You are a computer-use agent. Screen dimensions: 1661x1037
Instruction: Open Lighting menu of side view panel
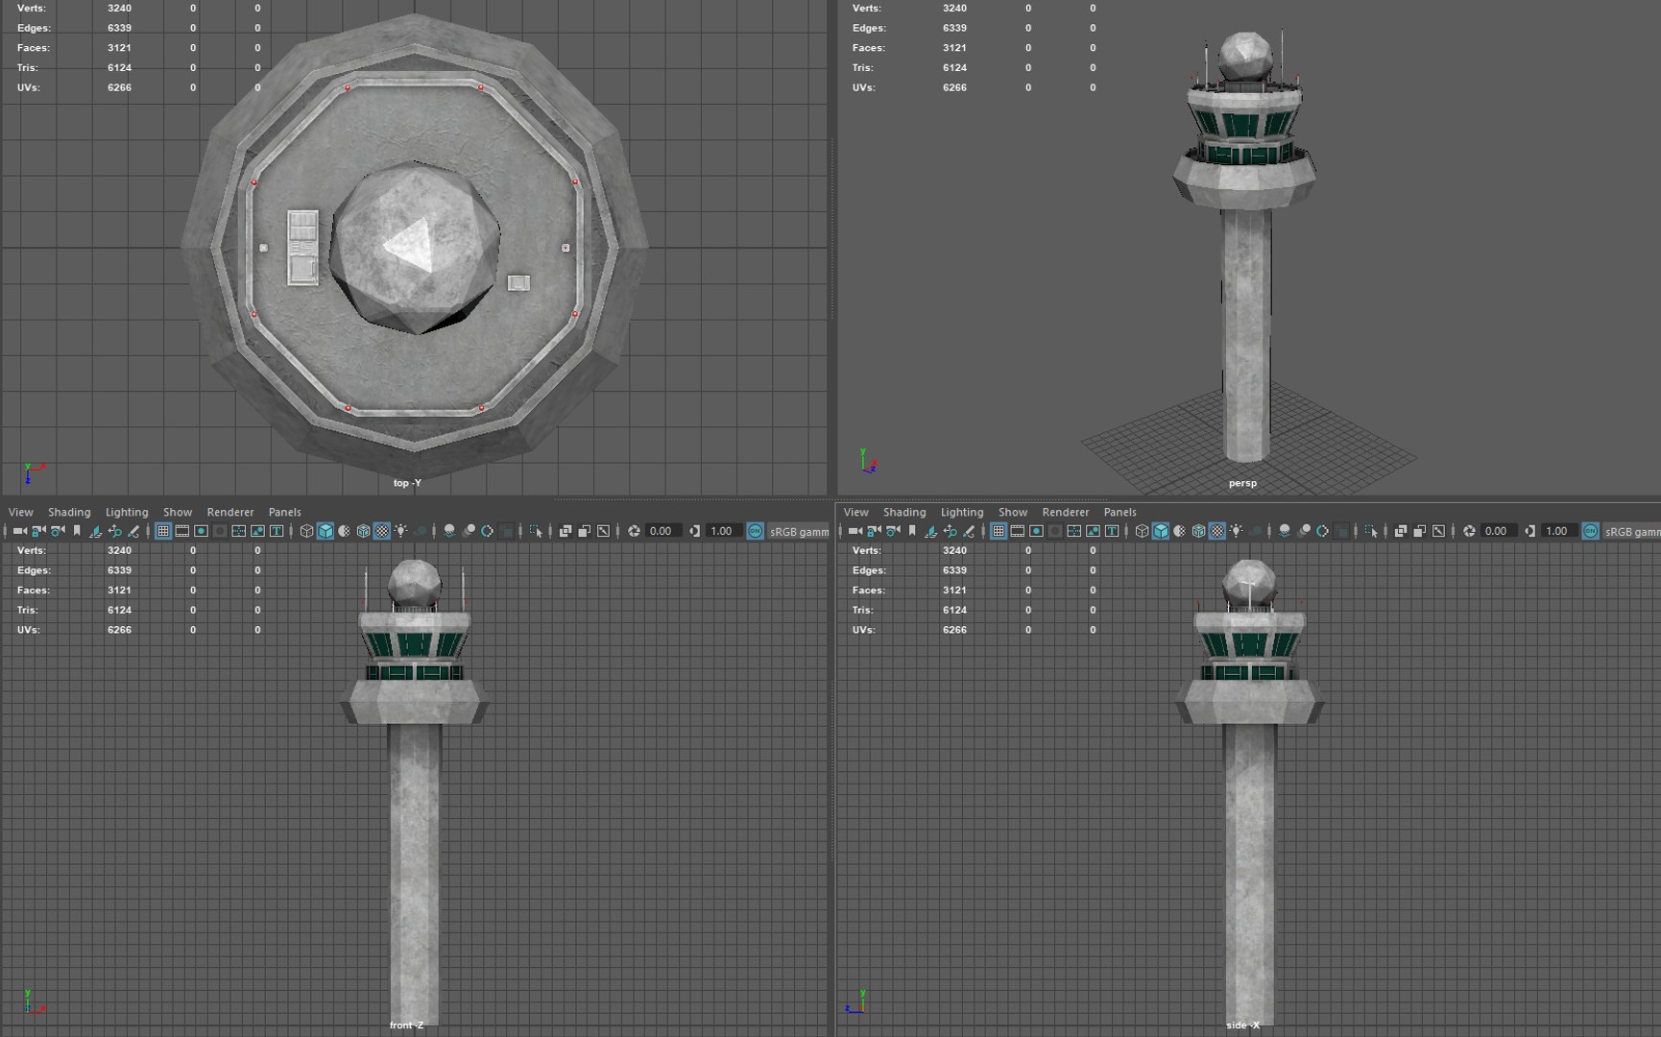click(x=962, y=512)
